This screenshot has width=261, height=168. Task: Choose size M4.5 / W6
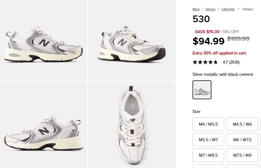pyautogui.click(x=242, y=124)
